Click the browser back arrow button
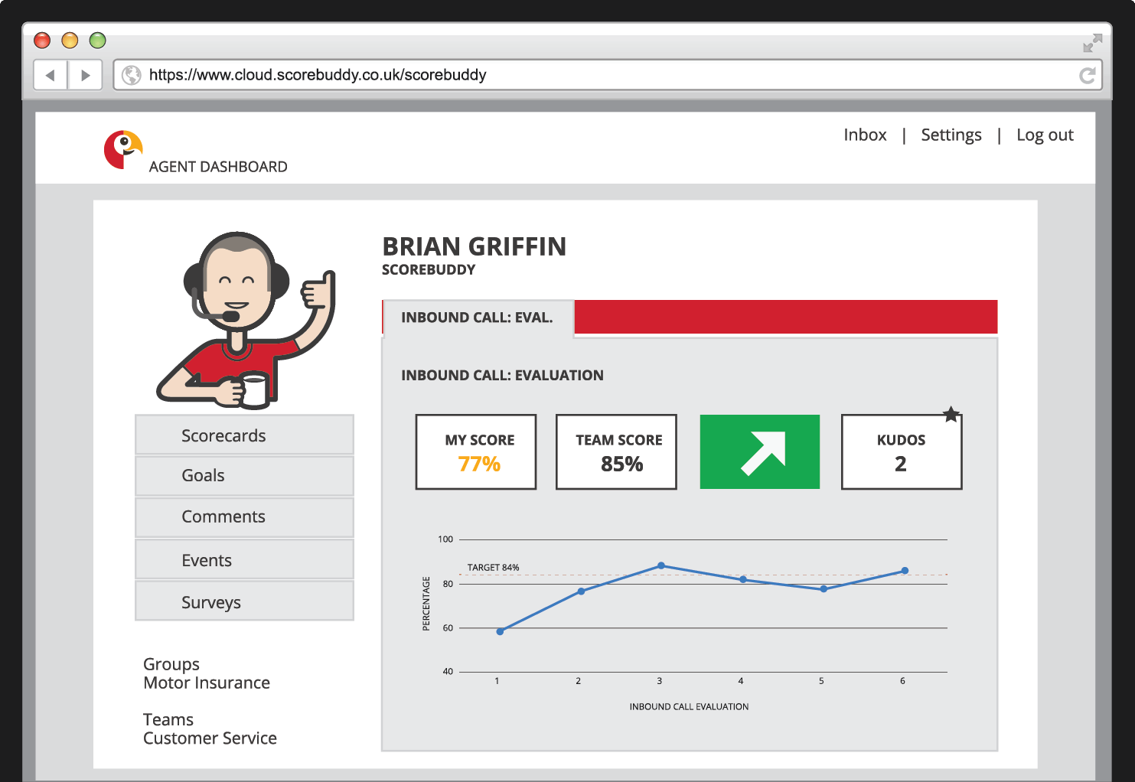This screenshot has height=782, width=1135. click(x=51, y=75)
